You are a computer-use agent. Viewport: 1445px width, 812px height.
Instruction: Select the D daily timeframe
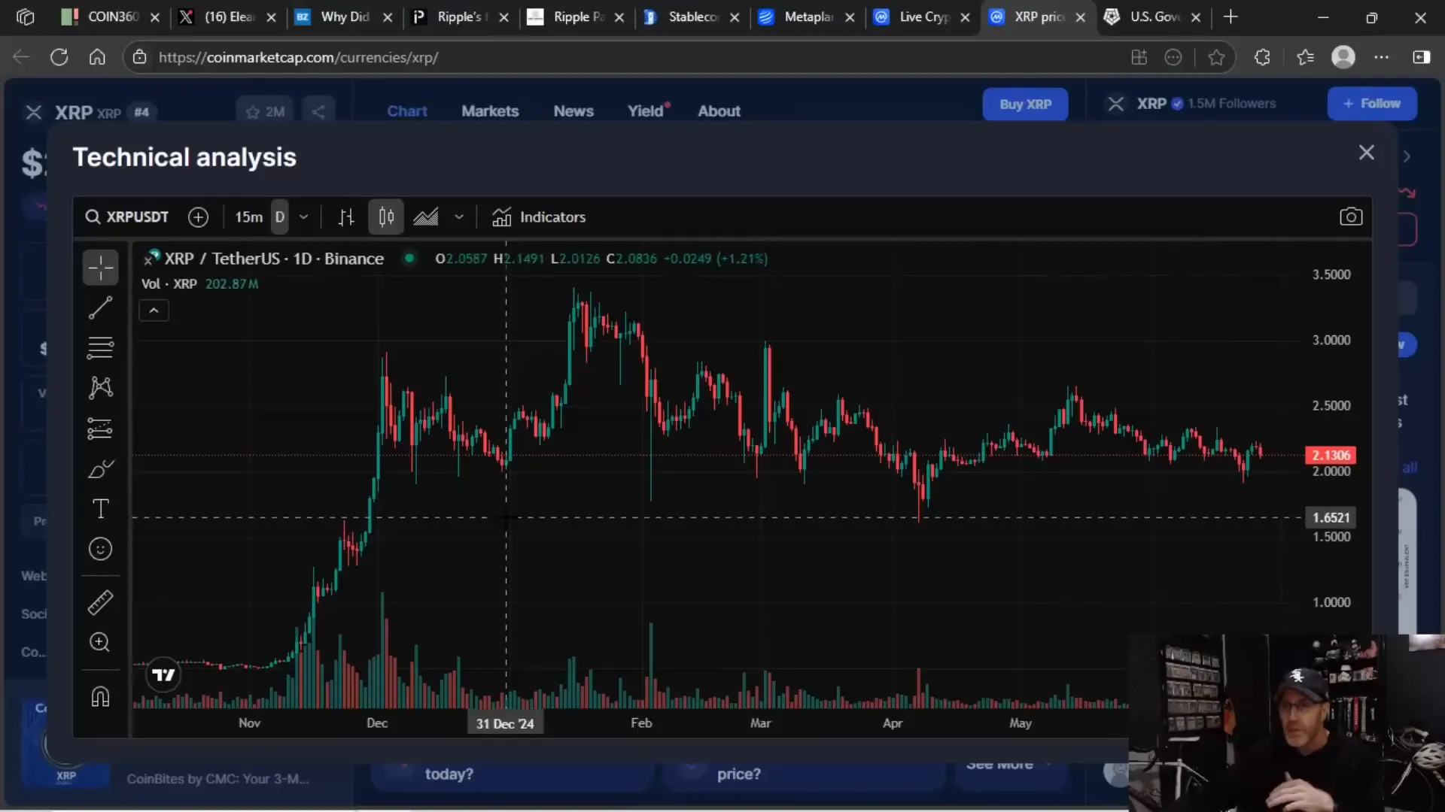coord(279,217)
